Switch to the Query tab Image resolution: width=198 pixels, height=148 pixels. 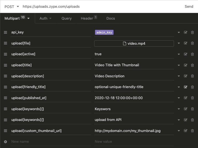(67, 18)
